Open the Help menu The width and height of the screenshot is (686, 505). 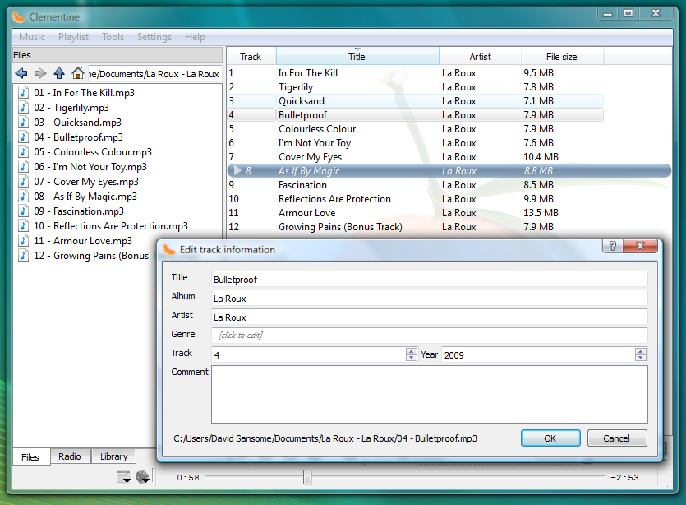pyautogui.click(x=195, y=37)
